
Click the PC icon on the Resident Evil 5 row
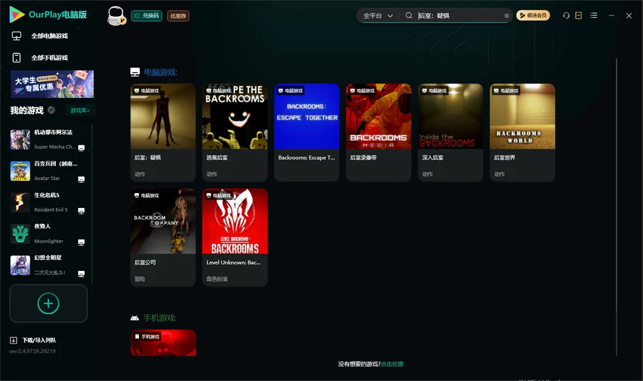click(81, 210)
